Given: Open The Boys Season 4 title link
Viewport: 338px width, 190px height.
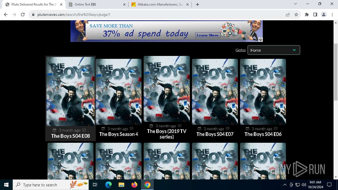Looking at the screenshot, I should click(119, 134).
